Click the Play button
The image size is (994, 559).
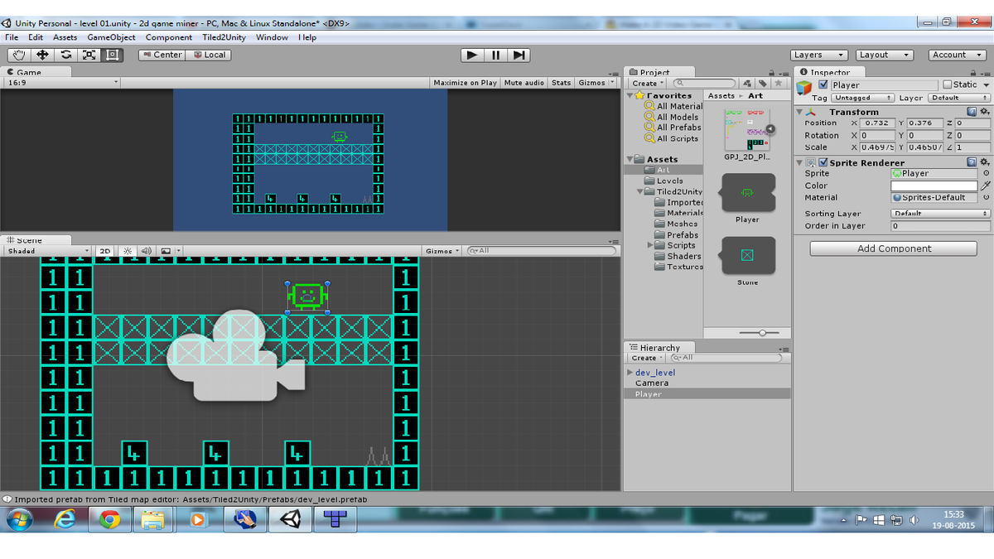472,55
